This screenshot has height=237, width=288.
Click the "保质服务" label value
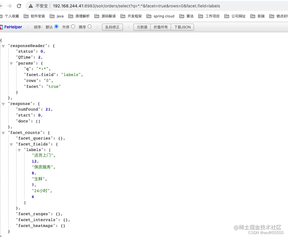(43, 167)
